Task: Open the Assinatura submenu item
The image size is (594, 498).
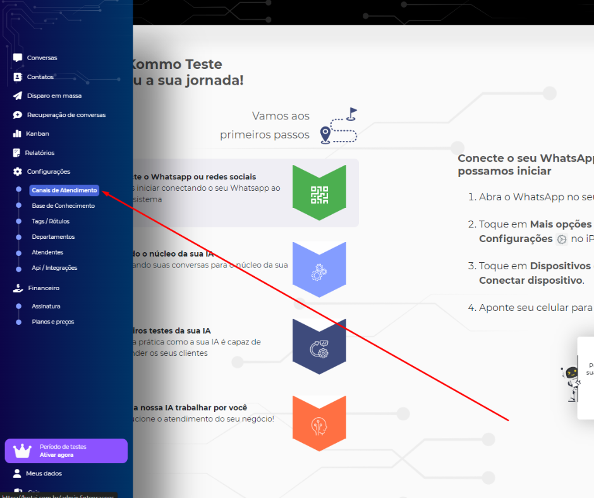Action: 46,307
